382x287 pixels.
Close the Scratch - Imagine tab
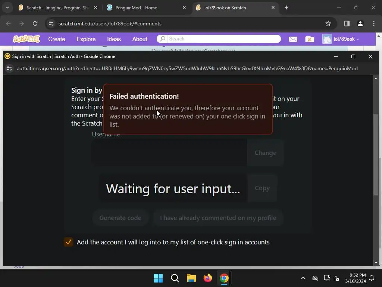[x=95, y=7]
